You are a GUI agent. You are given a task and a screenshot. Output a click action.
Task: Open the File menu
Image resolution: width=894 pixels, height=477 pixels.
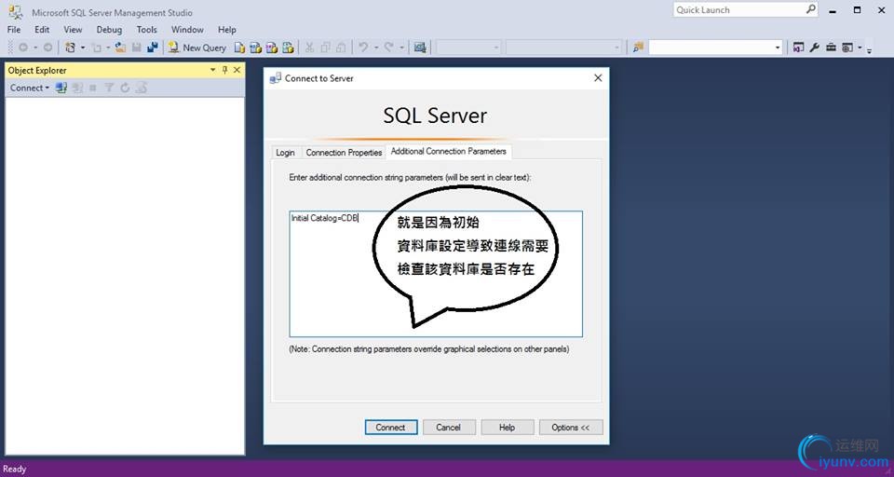point(14,30)
